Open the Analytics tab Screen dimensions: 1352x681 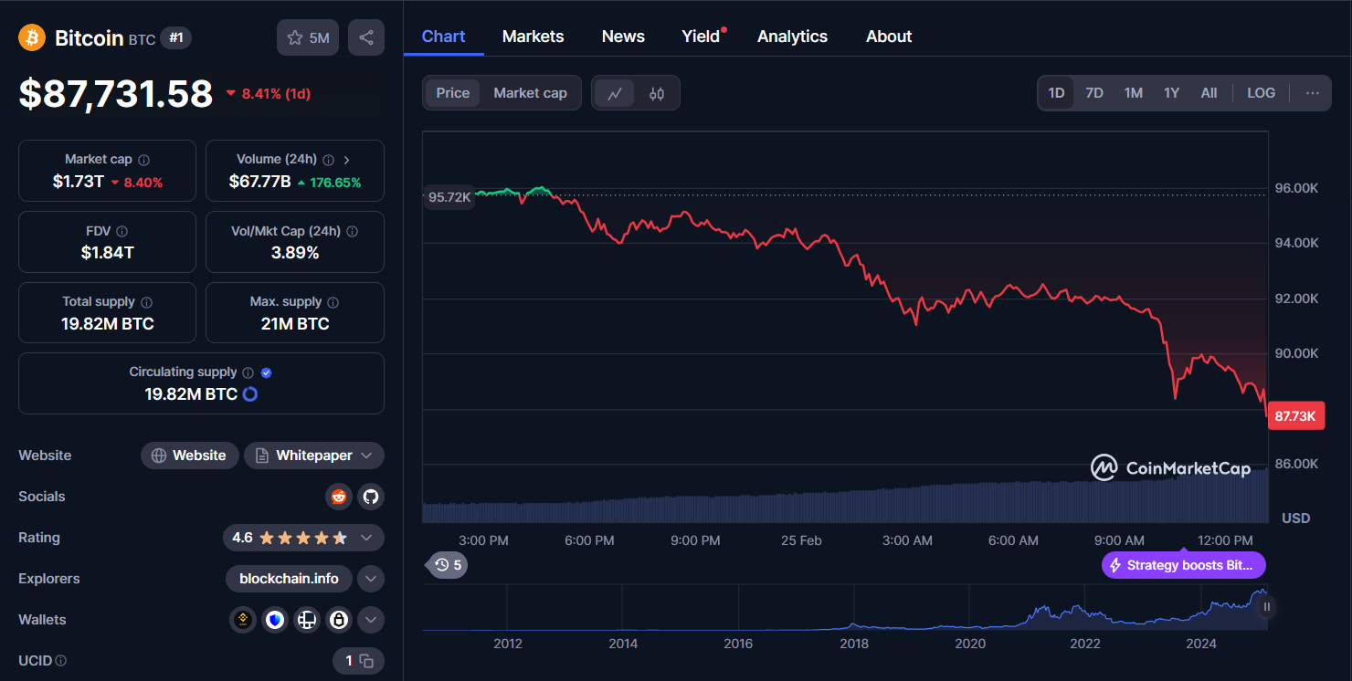[x=791, y=36]
